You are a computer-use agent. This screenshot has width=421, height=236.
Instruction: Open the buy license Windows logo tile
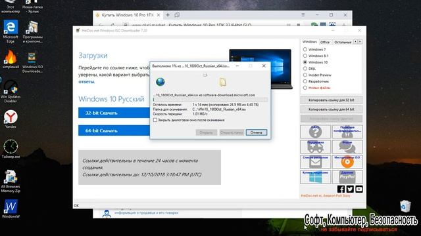[315, 177]
